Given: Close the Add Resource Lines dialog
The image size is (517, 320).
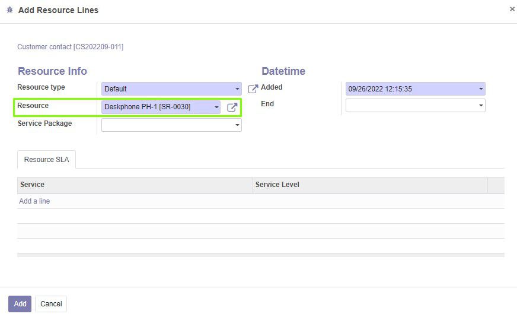Looking at the screenshot, I should pyautogui.click(x=512, y=9).
